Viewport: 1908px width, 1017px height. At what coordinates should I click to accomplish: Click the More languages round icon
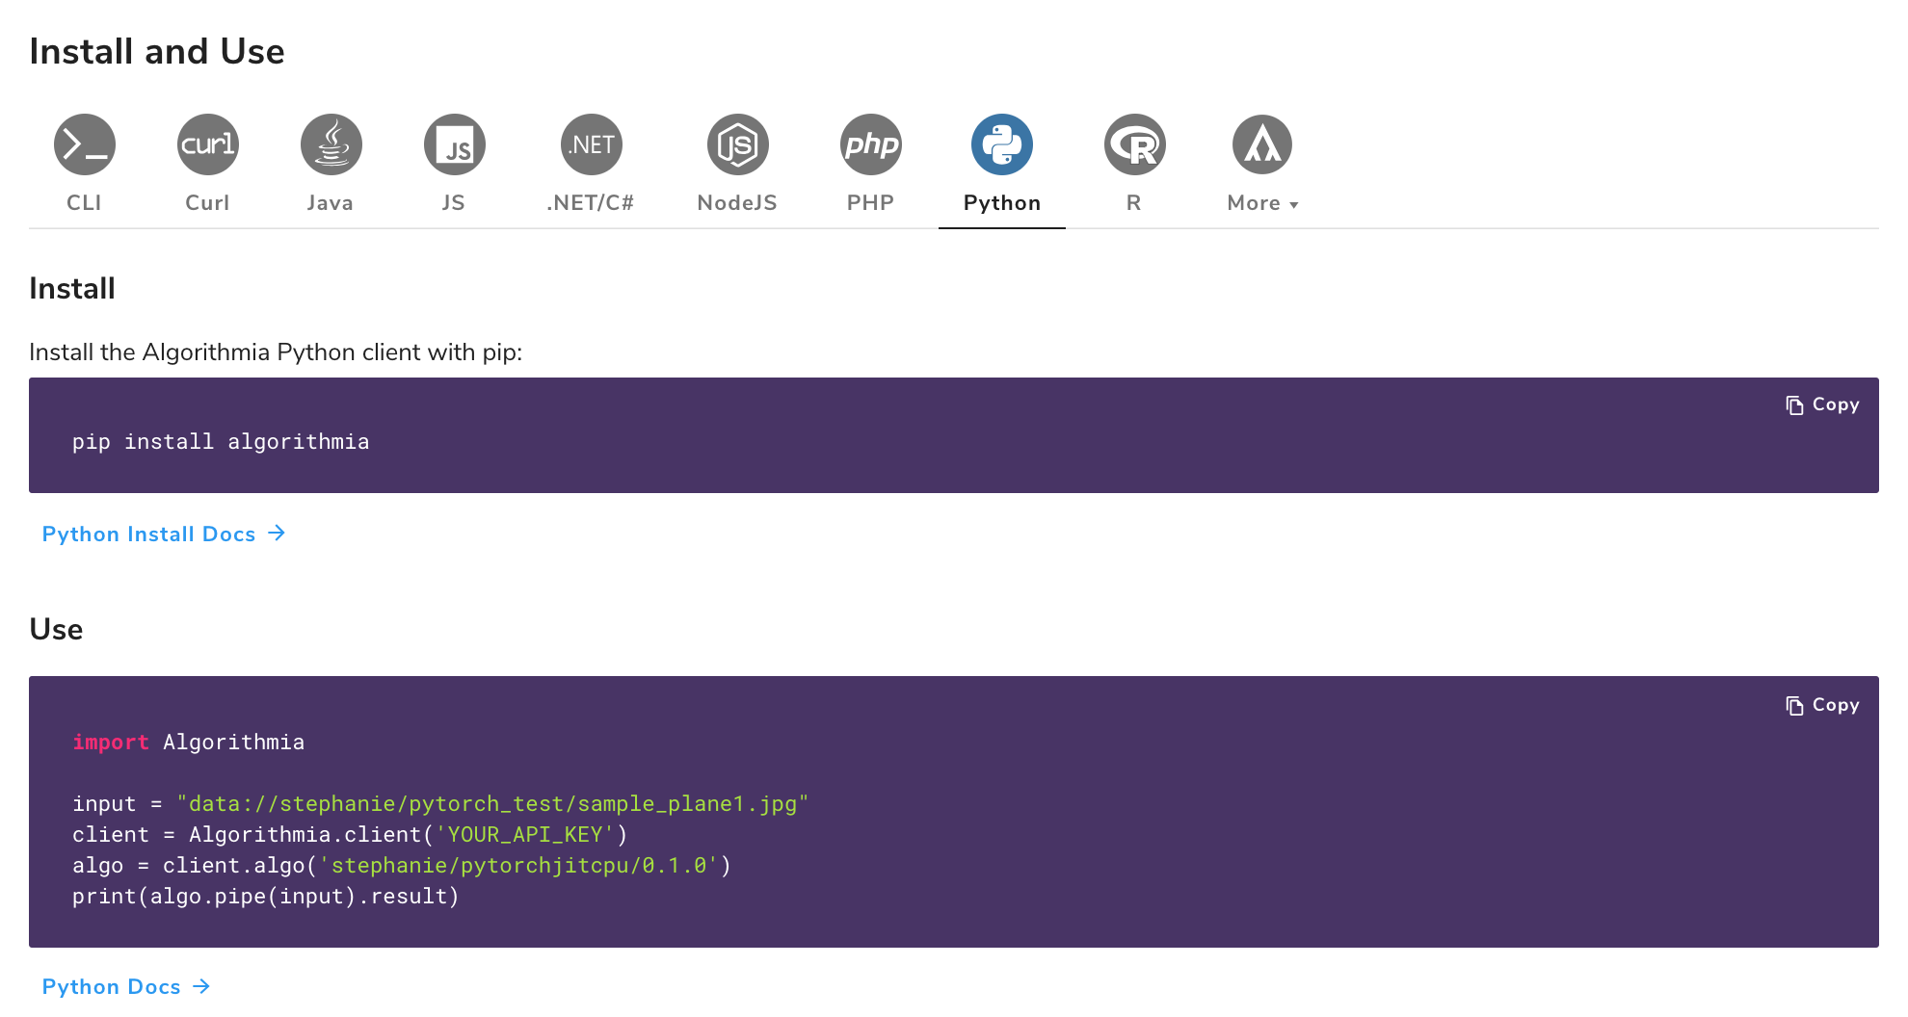pyautogui.click(x=1262, y=144)
